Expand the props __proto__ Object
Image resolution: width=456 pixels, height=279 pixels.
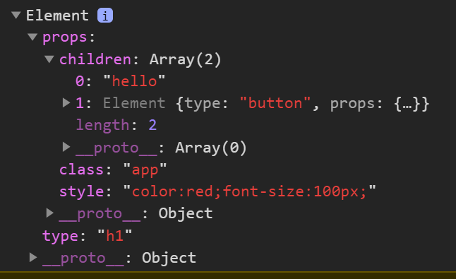pos(50,213)
